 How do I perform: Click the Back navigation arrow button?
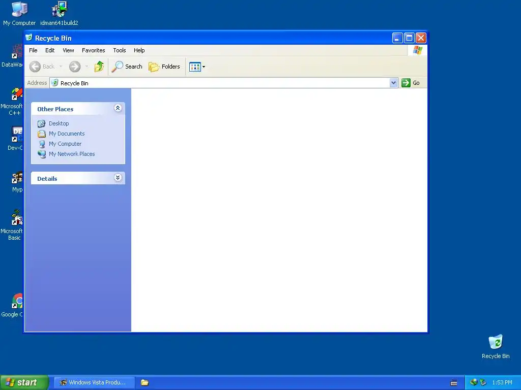coord(35,67)
